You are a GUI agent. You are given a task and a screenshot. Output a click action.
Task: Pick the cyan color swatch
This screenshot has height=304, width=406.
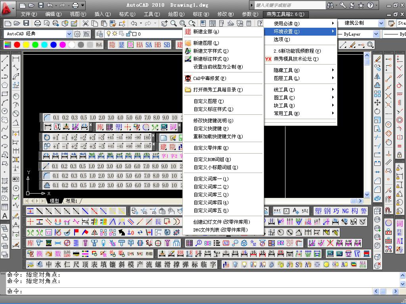point(44,45)
